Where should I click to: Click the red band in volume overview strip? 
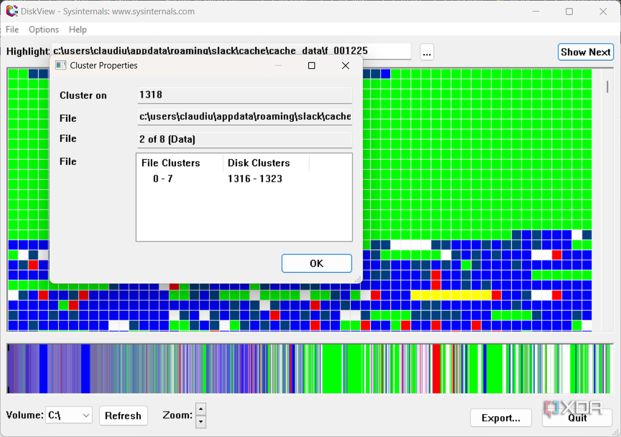(436, 369)
